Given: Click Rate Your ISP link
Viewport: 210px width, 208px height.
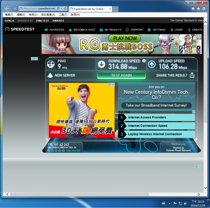Looking at the screenshot, I should pos(73,151).
